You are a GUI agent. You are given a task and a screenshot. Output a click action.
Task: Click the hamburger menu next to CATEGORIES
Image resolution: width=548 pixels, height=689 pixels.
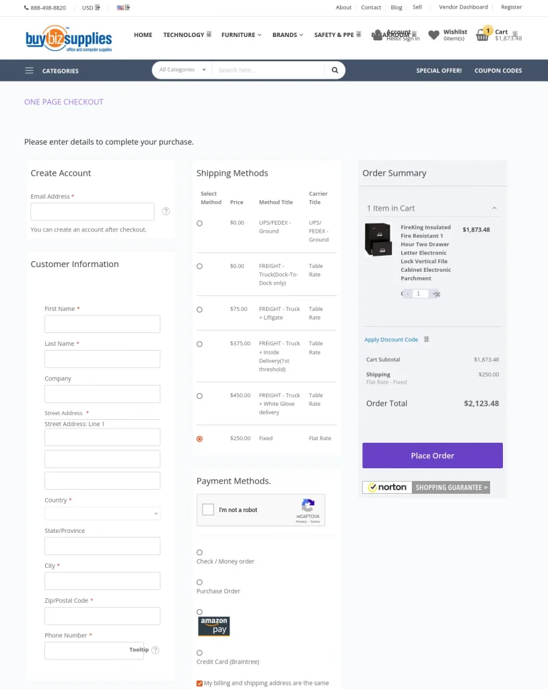[28, 70]
